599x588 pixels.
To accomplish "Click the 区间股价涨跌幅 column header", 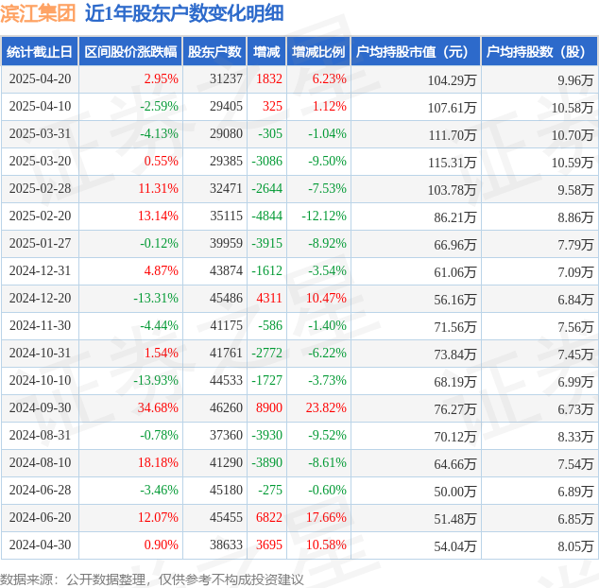I will [x=130, y=52].
